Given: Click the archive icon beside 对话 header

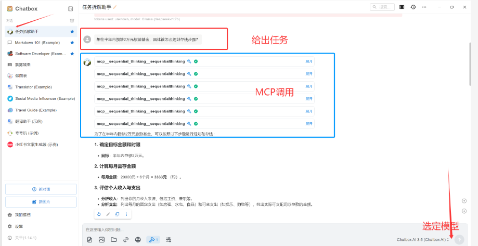Looking at the screenshot, I should (x=72, y=21).
